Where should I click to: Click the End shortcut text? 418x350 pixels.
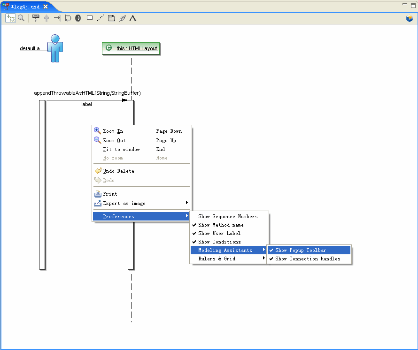161,149
